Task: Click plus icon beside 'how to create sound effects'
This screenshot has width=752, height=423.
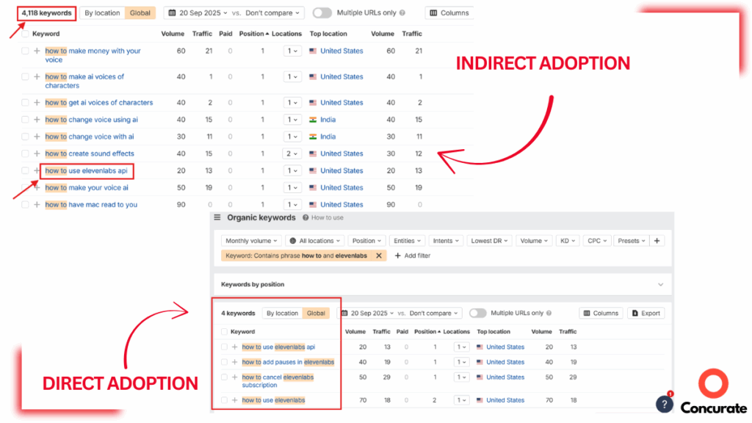Action: [x=37, y=153]
